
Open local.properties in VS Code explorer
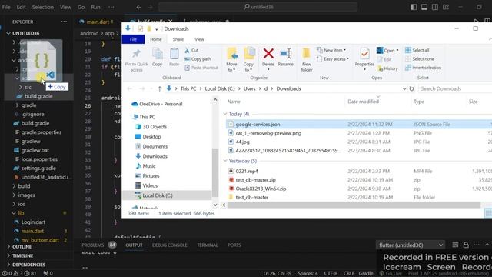[39, 159]
